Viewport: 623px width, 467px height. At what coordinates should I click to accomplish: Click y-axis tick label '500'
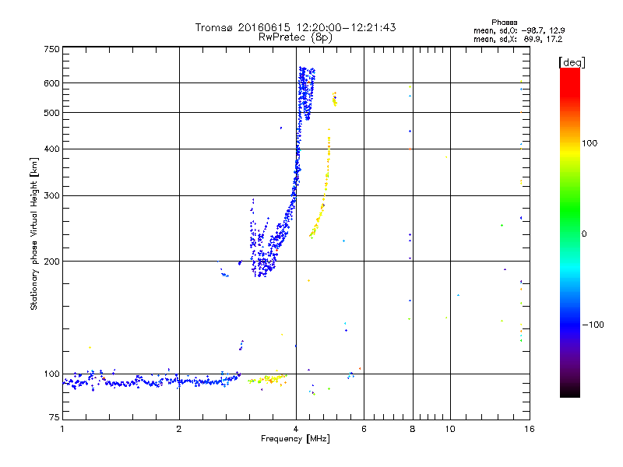coord(51,113)
